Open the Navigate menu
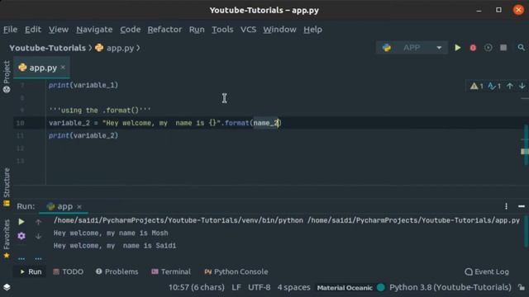Screen dimensions: 529x297 [94, 30]
